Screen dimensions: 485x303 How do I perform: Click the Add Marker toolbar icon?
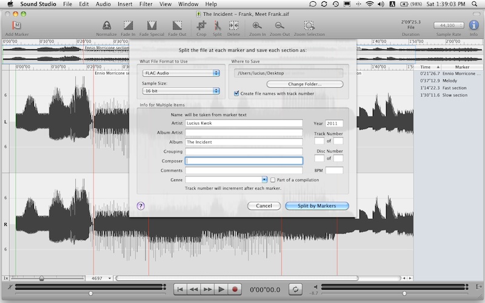pos(16,25)
